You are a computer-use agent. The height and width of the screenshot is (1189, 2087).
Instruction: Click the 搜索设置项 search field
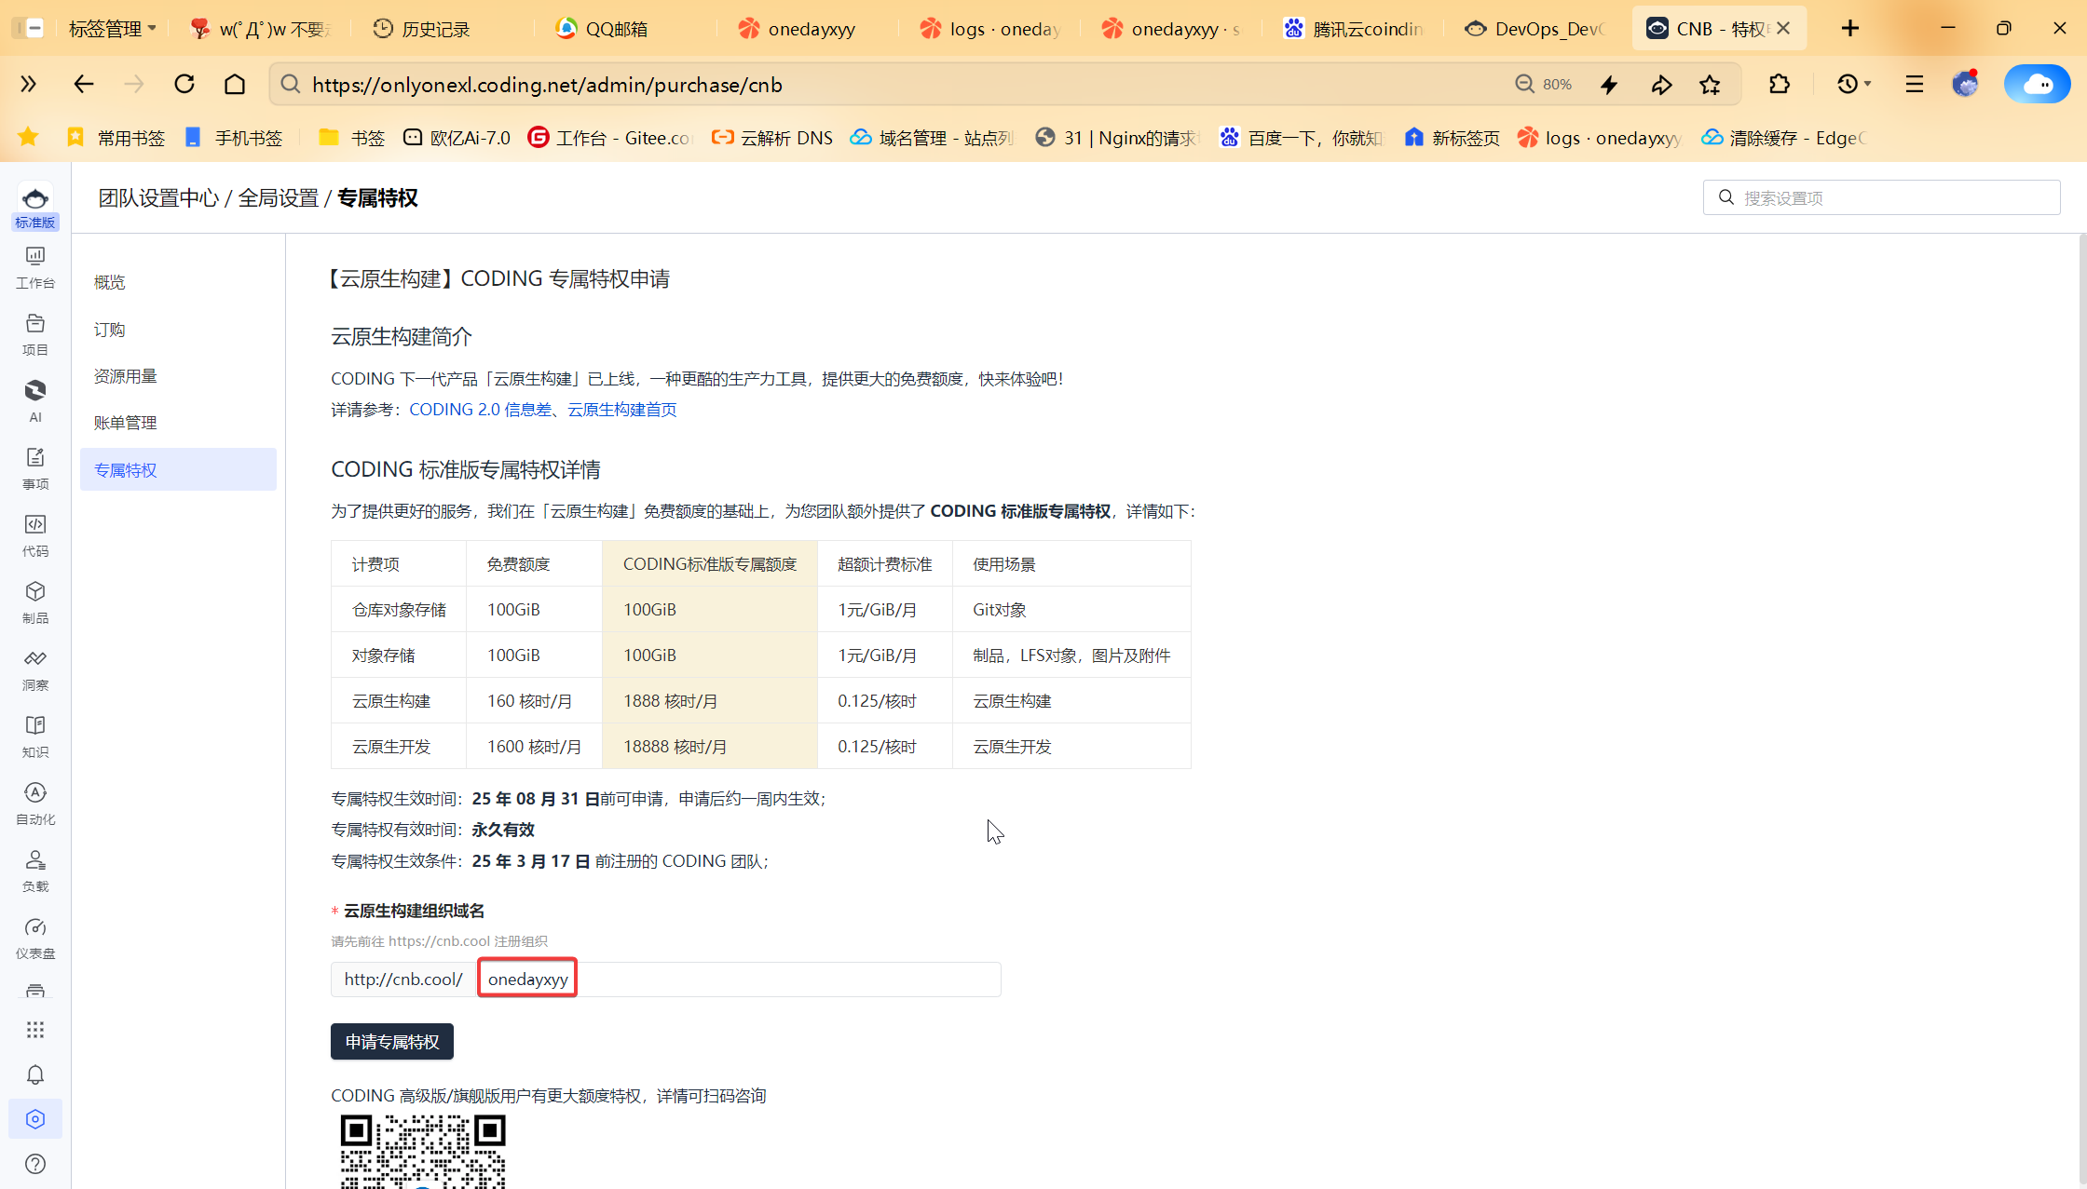[x=1881, y=197]
